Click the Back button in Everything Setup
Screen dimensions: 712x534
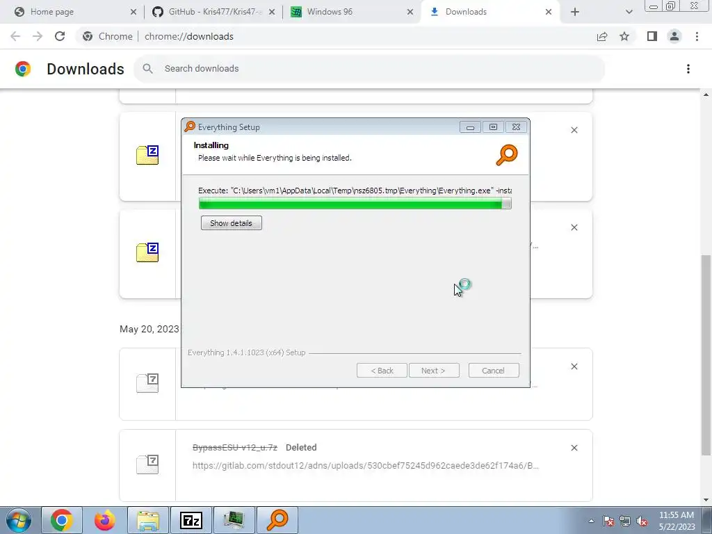pyautogui.click(x=382, y=371)
